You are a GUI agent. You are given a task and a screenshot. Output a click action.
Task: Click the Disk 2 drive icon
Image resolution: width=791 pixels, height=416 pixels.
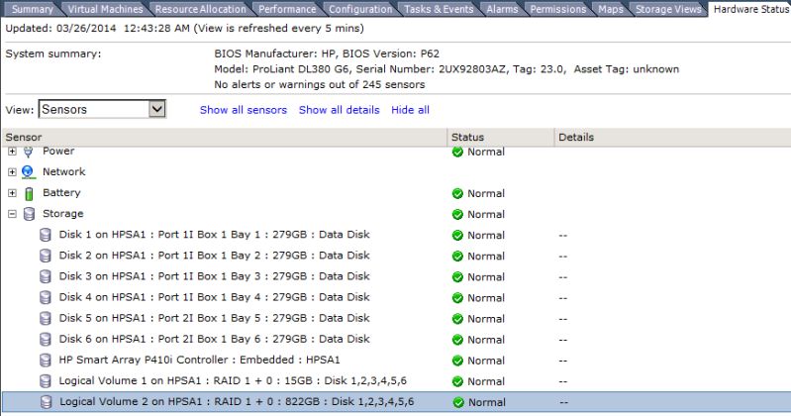coord(46,256)
